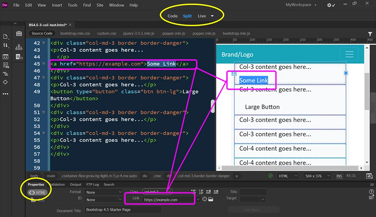The height and width of the screenshot is (217, 376).
Task: Click the Quick Tag Editor pencil icon
Action: click(371, 197)
